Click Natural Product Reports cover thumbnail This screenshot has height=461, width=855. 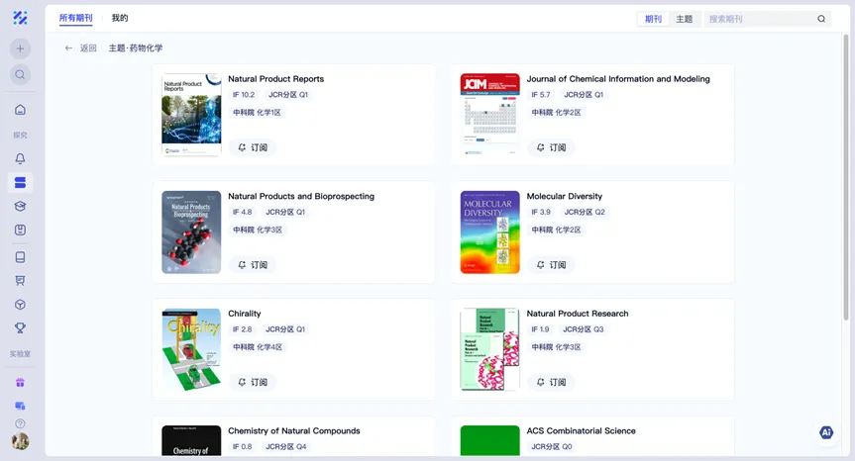191,115
